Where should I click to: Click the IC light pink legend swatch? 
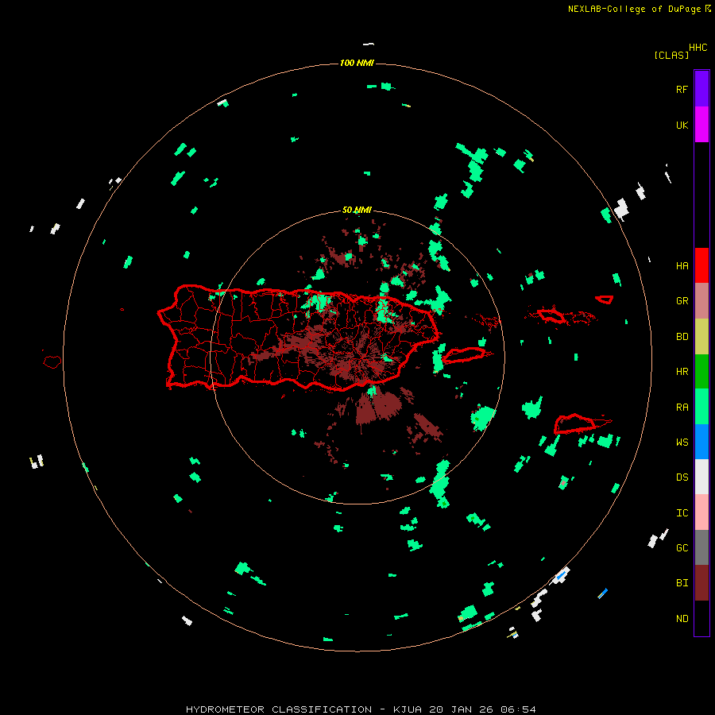click(701, 512)
